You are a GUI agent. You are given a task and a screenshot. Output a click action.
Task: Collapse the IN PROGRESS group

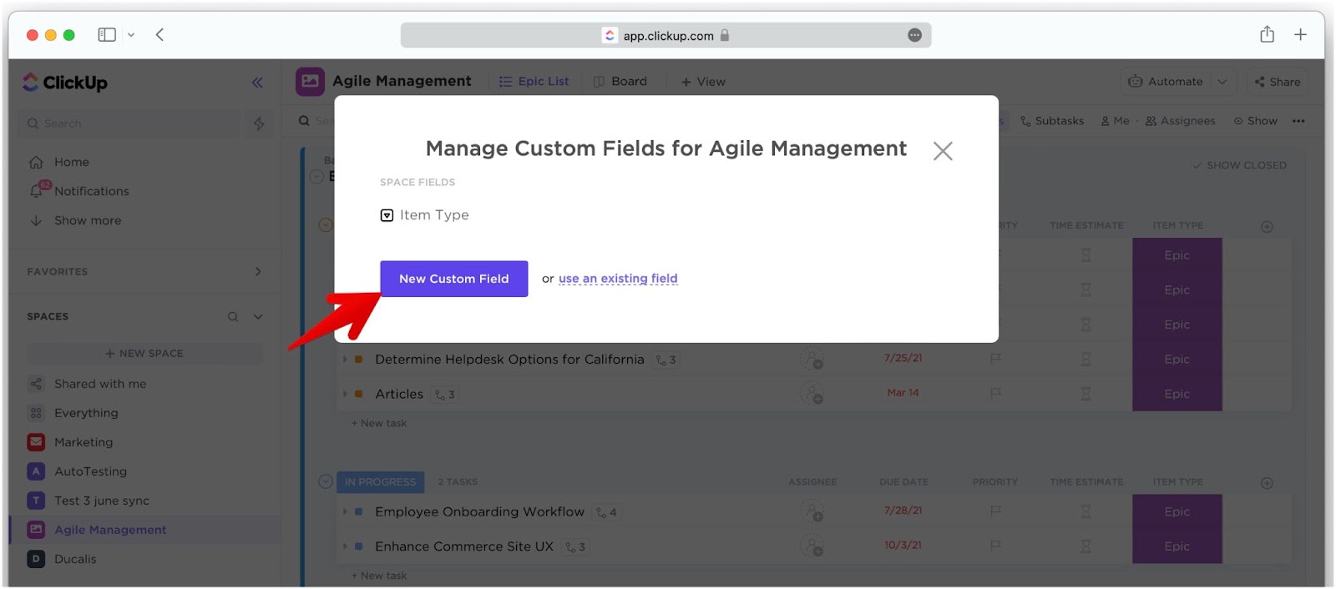(x=326, y=481)
